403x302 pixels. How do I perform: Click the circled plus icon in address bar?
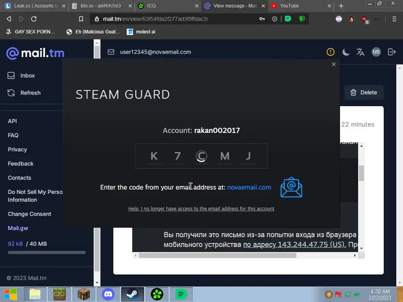(274, 19)
